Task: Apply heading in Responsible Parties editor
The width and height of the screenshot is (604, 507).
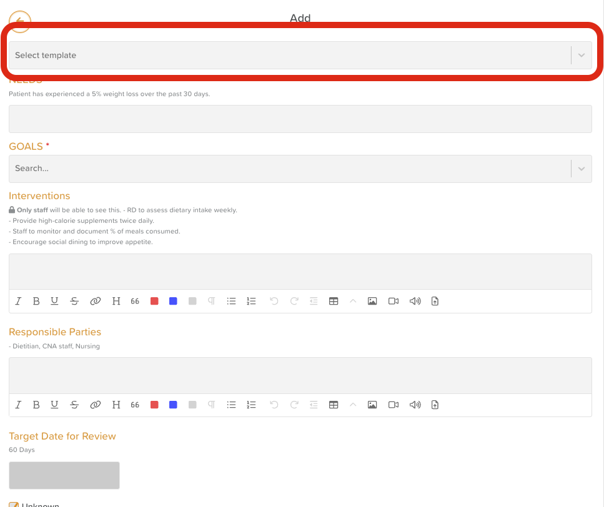Action: (x=116, y=405)
